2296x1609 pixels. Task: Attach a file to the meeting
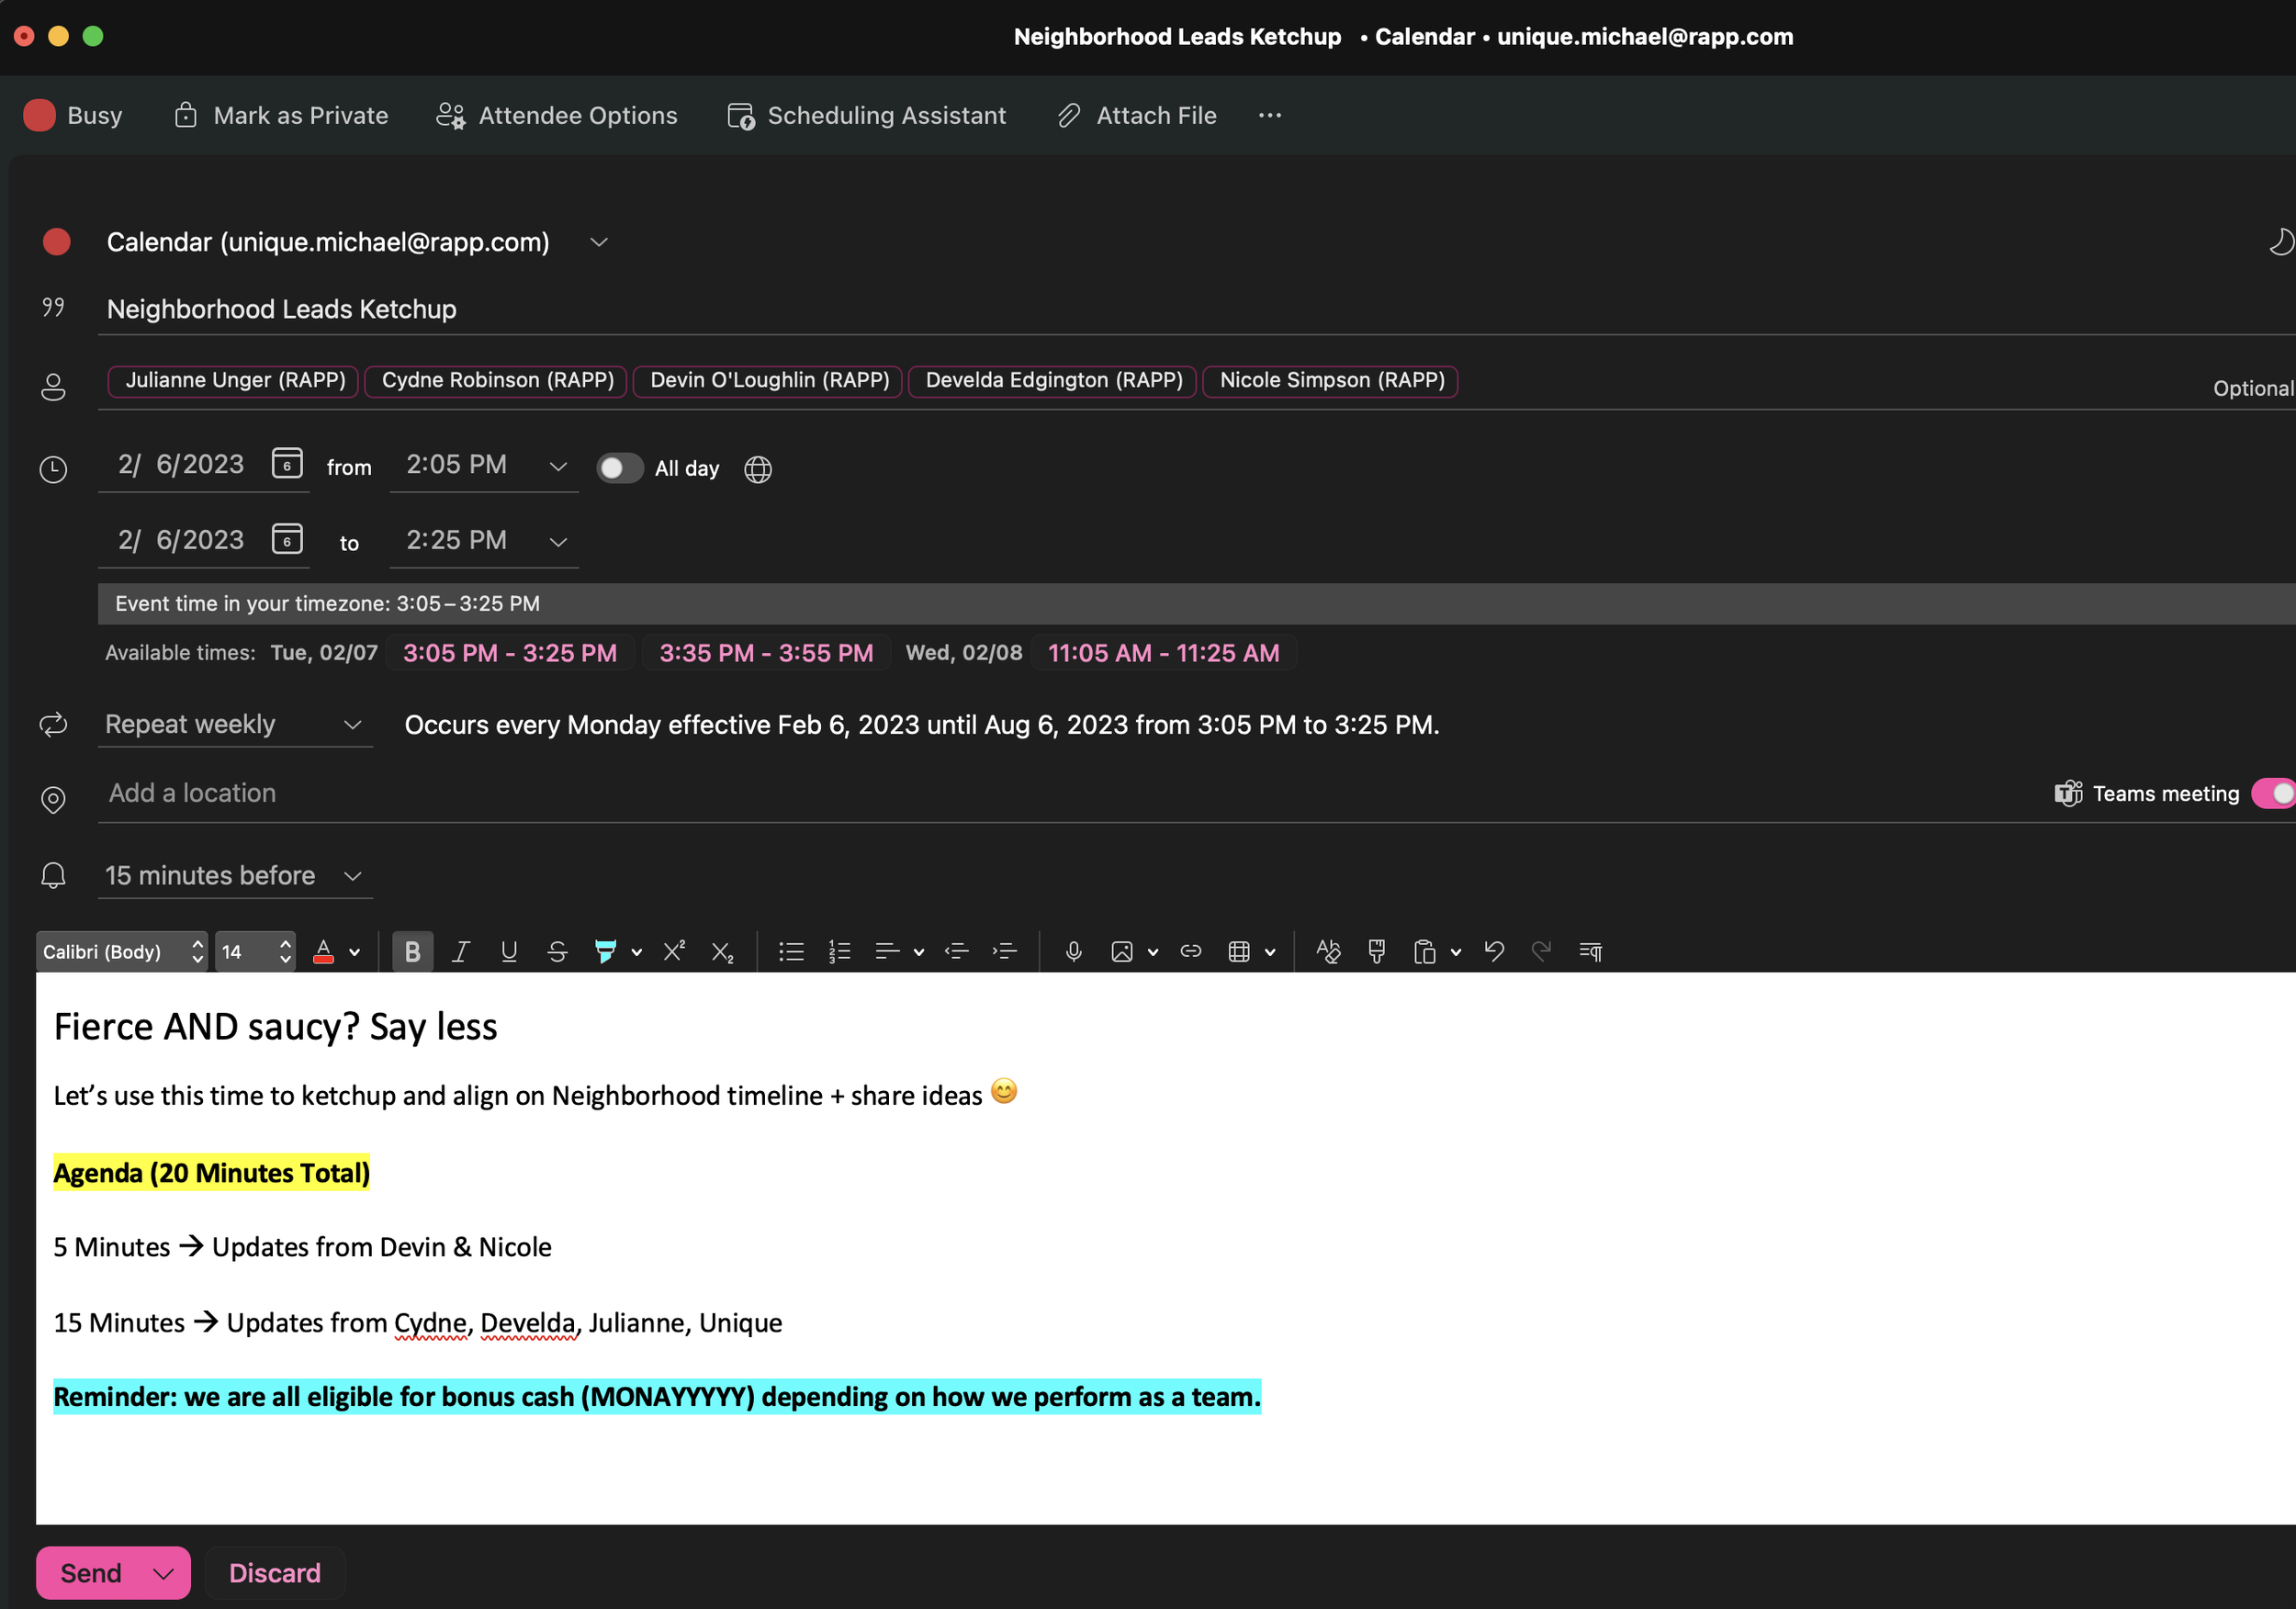1137,115
